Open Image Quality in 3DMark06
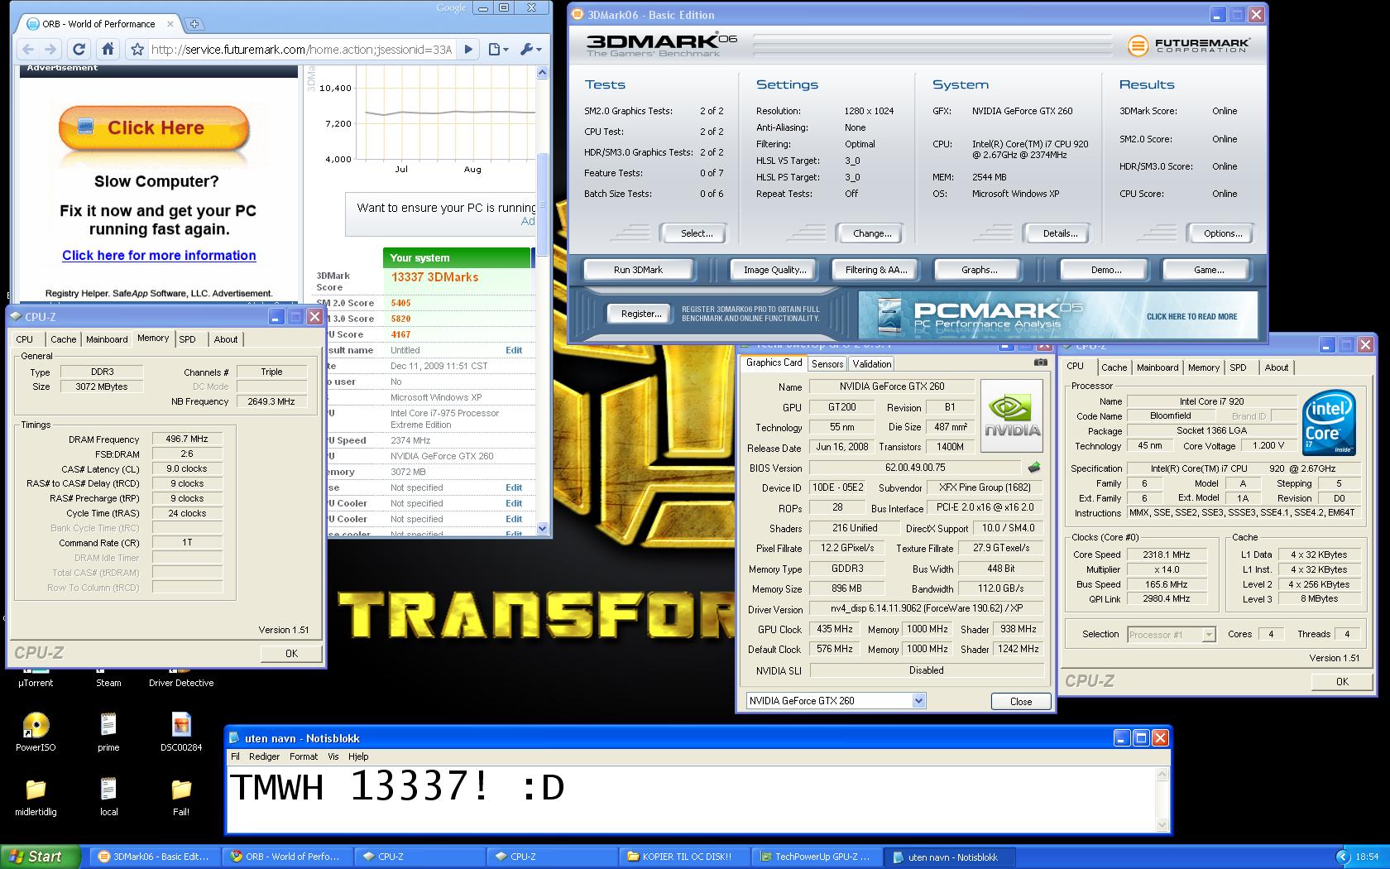Screen dimensions: 1390x869 [774, 270]
